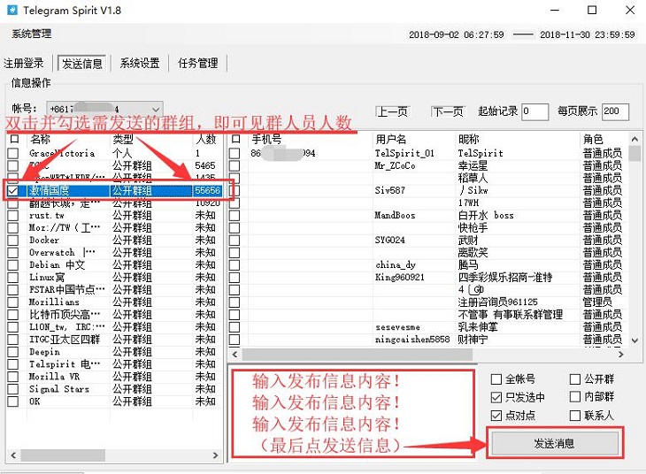The height and width of the screenshot is (474, 646).
Task: Click the 每页展示 input field
Action: coord(615,111)
